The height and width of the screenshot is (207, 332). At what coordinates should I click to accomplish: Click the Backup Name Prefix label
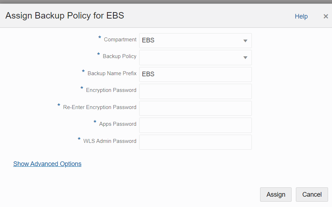pyautogui.click(x=112, y=73)
